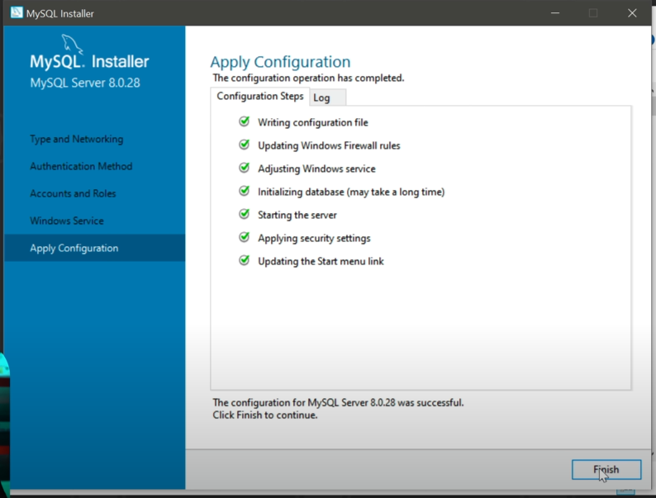Click the 'Writing configuration file' step text
The width and height of the screenshot is (656, 498).
(313, 122)
